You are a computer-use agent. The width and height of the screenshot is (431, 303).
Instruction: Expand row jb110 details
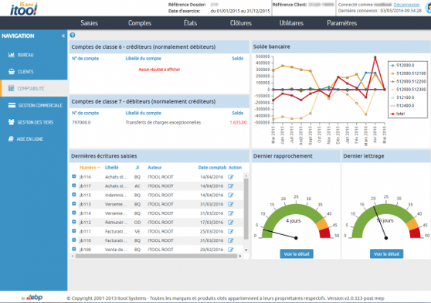point(74,240)
